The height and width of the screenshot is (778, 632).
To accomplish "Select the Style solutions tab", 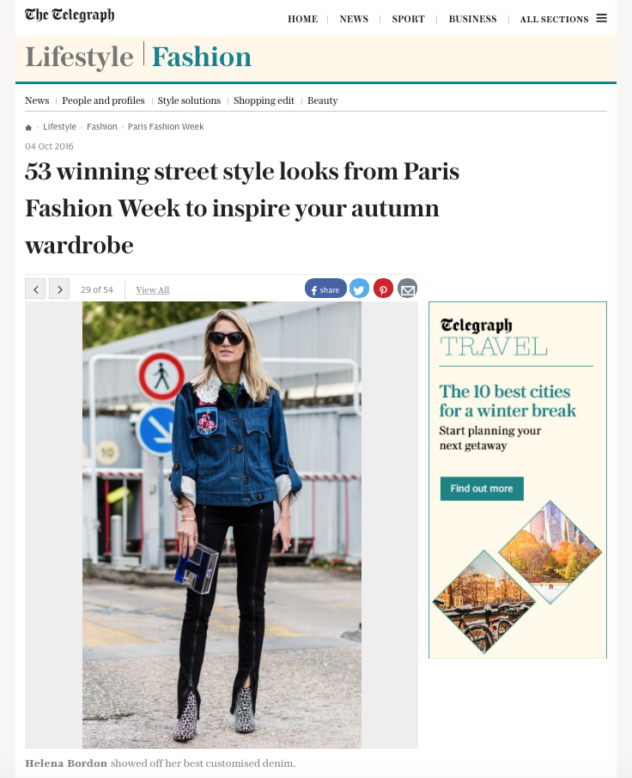I will (189, 100).
